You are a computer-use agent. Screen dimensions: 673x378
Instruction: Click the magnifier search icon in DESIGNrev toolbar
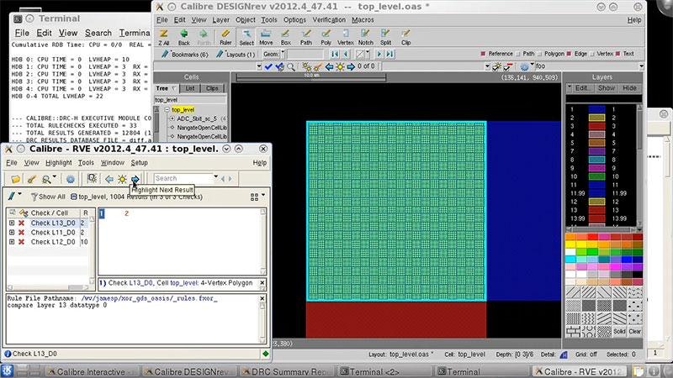[x=291, y=66]
